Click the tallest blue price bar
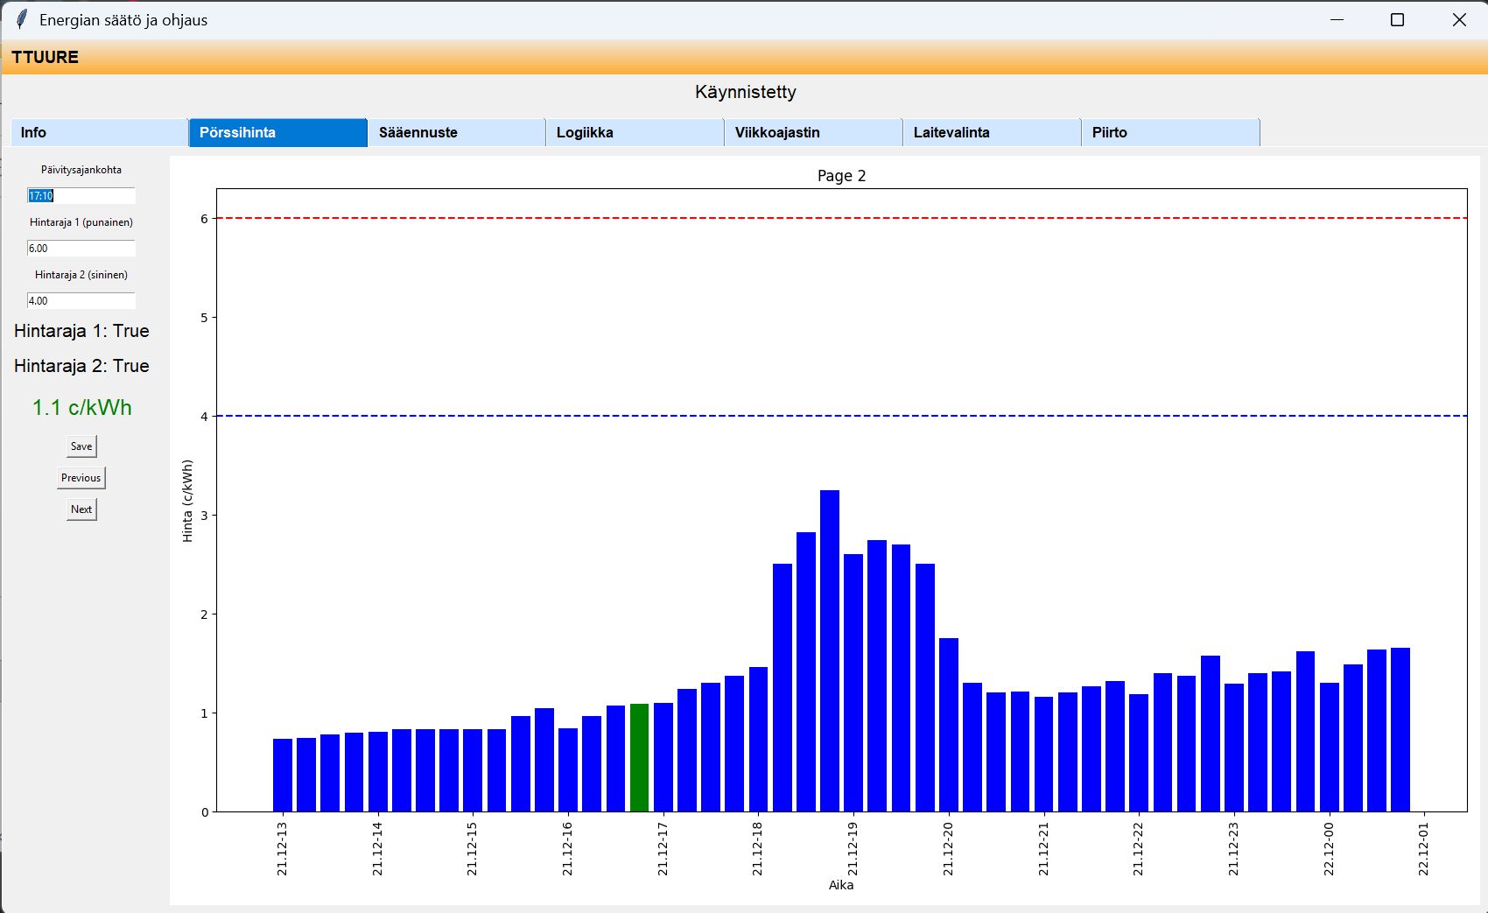This screenshot has width=1488, height=913. click(x=830, y=651)
